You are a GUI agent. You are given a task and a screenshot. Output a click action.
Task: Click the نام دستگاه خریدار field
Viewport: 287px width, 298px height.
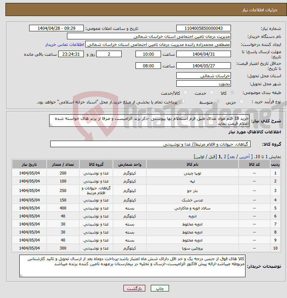click(149, 36)
